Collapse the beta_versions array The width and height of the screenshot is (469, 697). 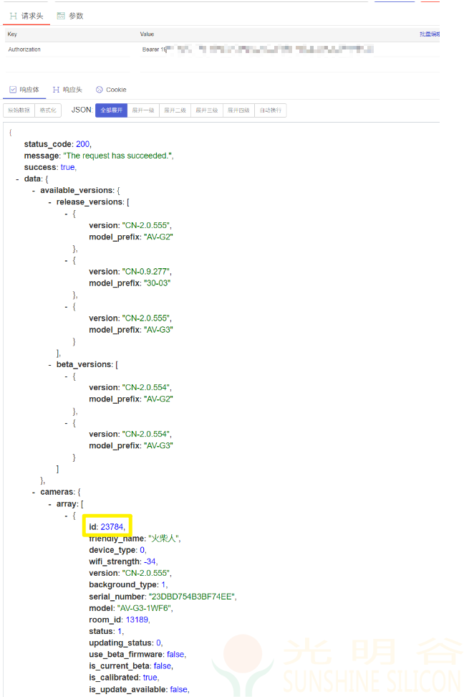(x=50, y=364)
